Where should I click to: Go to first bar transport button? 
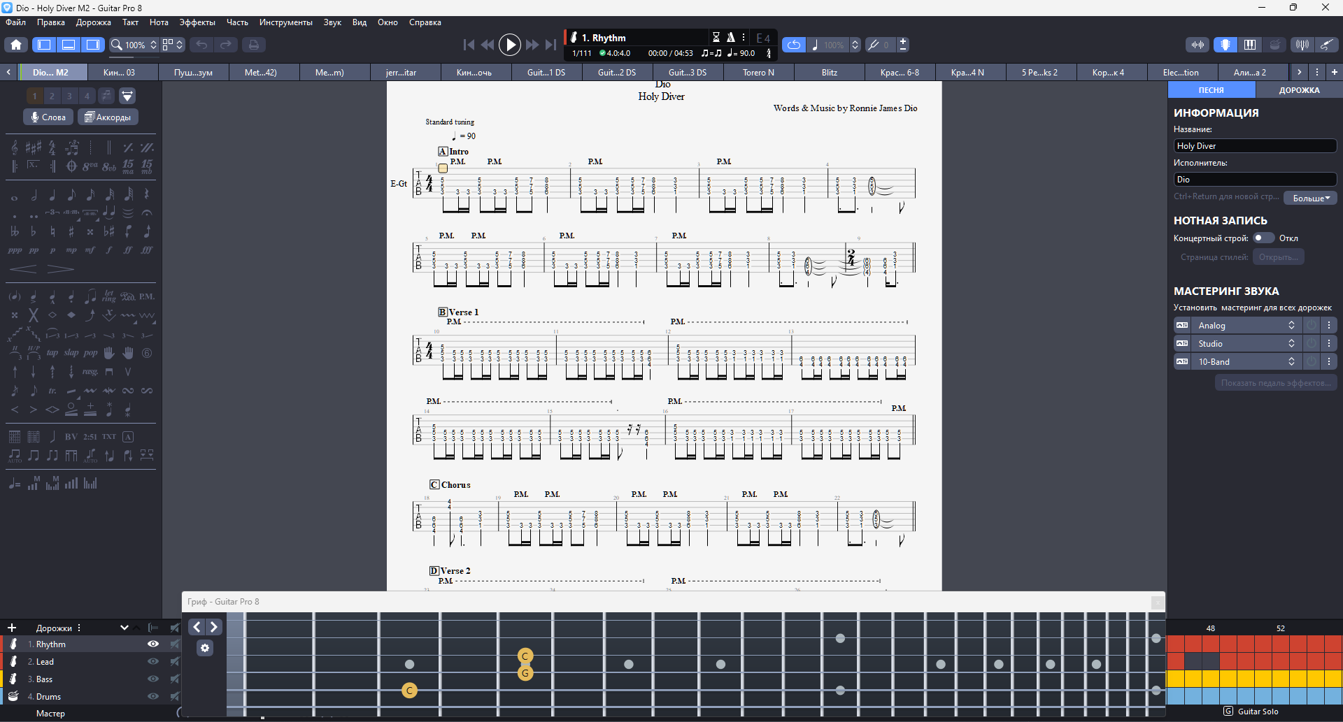click(x=469, y=45)
